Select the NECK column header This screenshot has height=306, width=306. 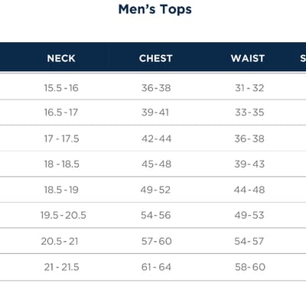61,58
